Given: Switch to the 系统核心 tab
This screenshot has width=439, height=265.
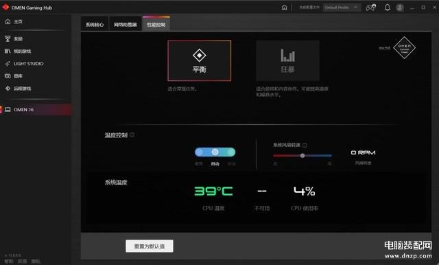Looking at the screenshot, I should tap(95, 25).
